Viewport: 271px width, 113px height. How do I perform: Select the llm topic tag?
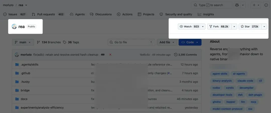243,102
